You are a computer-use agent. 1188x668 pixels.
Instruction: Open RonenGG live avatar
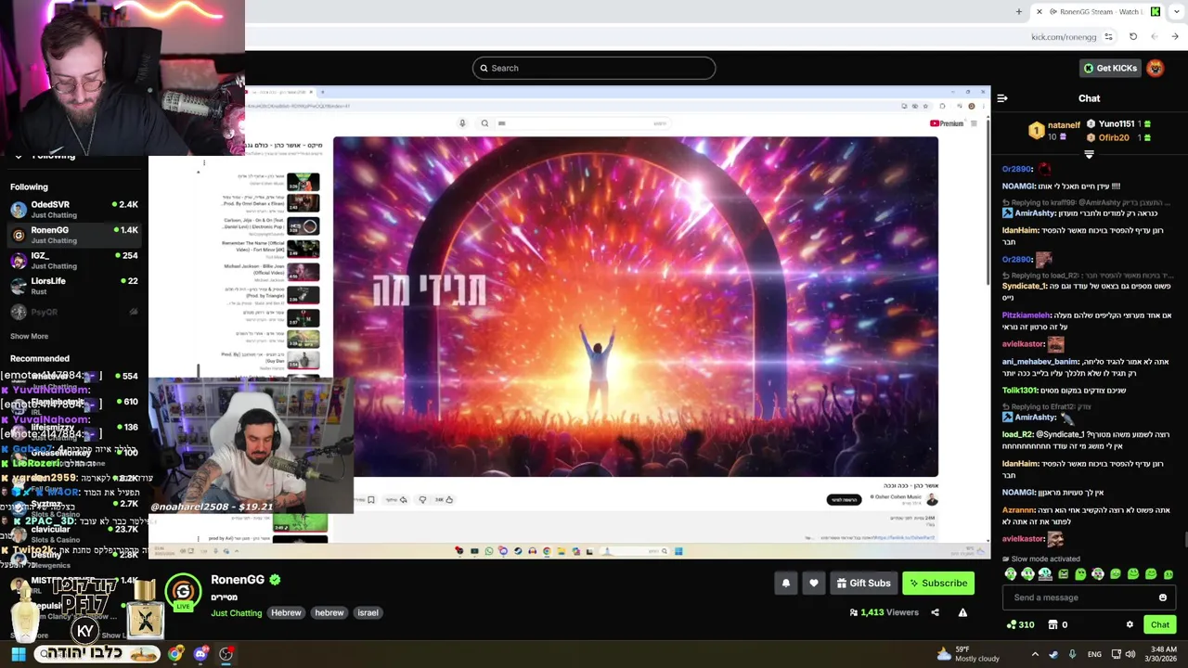[183, 592]
